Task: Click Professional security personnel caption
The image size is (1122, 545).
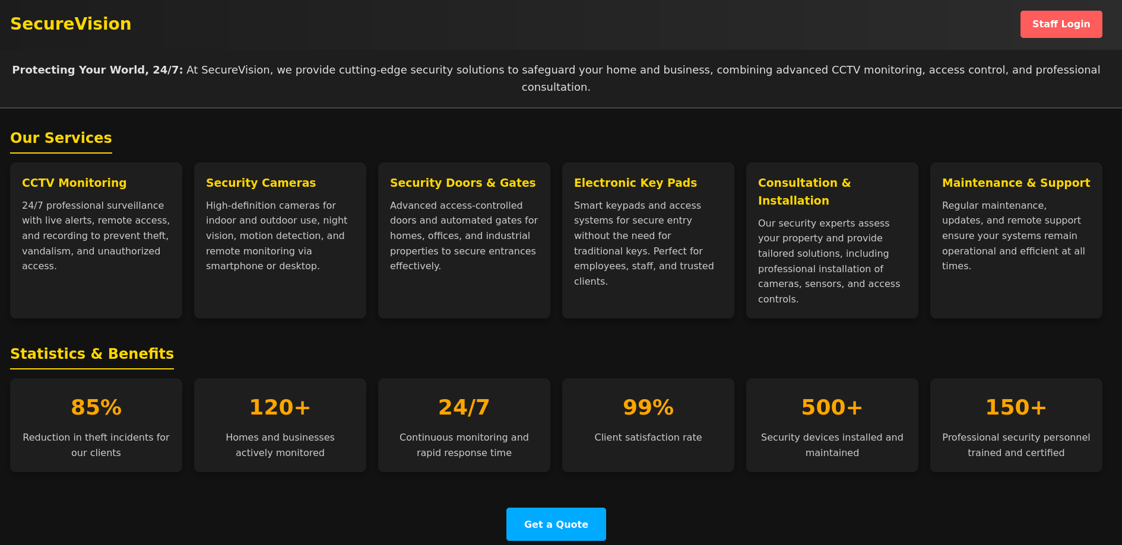Action: pyautogui.click(x=1016, y=445)
